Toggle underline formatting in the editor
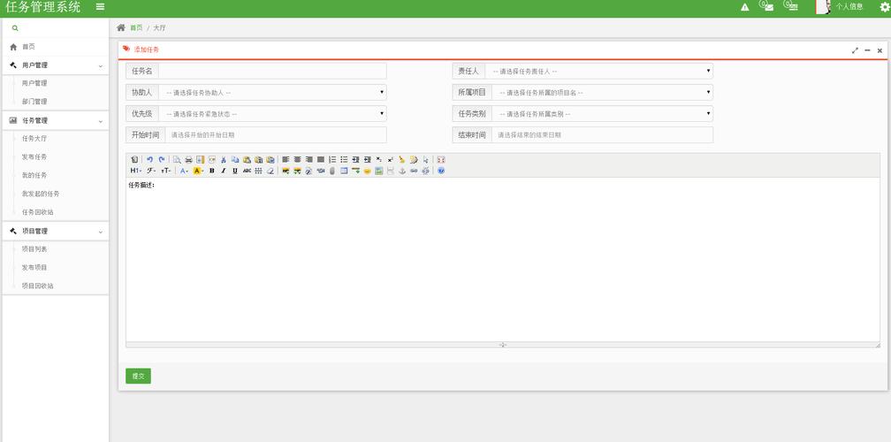Viewport: 891px width, 442px height. coord(235,171)
